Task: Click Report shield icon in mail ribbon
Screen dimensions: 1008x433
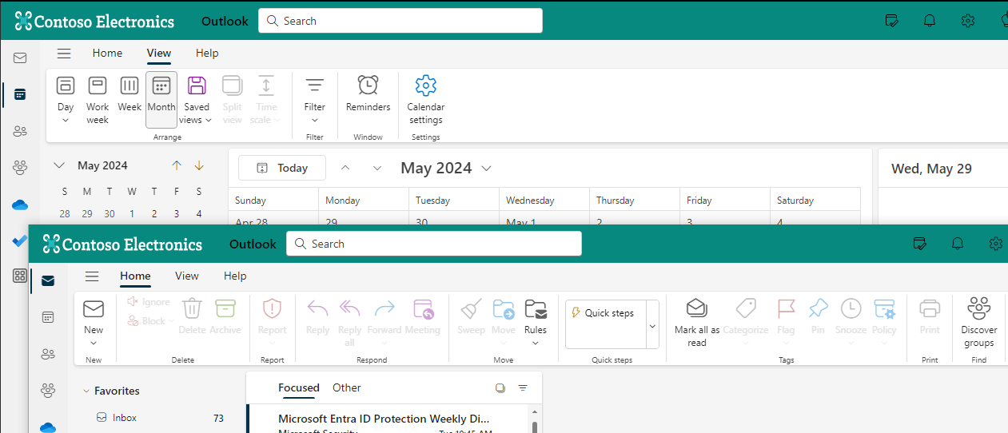Action: [273, 316]
